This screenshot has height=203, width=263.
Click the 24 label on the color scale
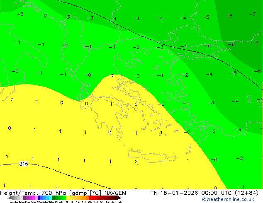click(x=90, y=202)
